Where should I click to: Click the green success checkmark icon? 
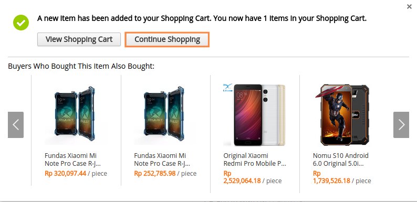pos(21,23)
